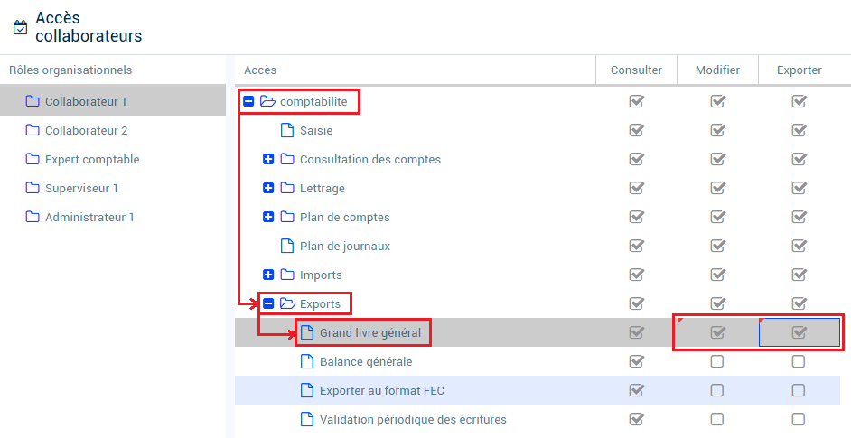Toggle Exporter checkbox for Grand livre général
This screenshot has width=851, height=438.
[x=799, y=332]
